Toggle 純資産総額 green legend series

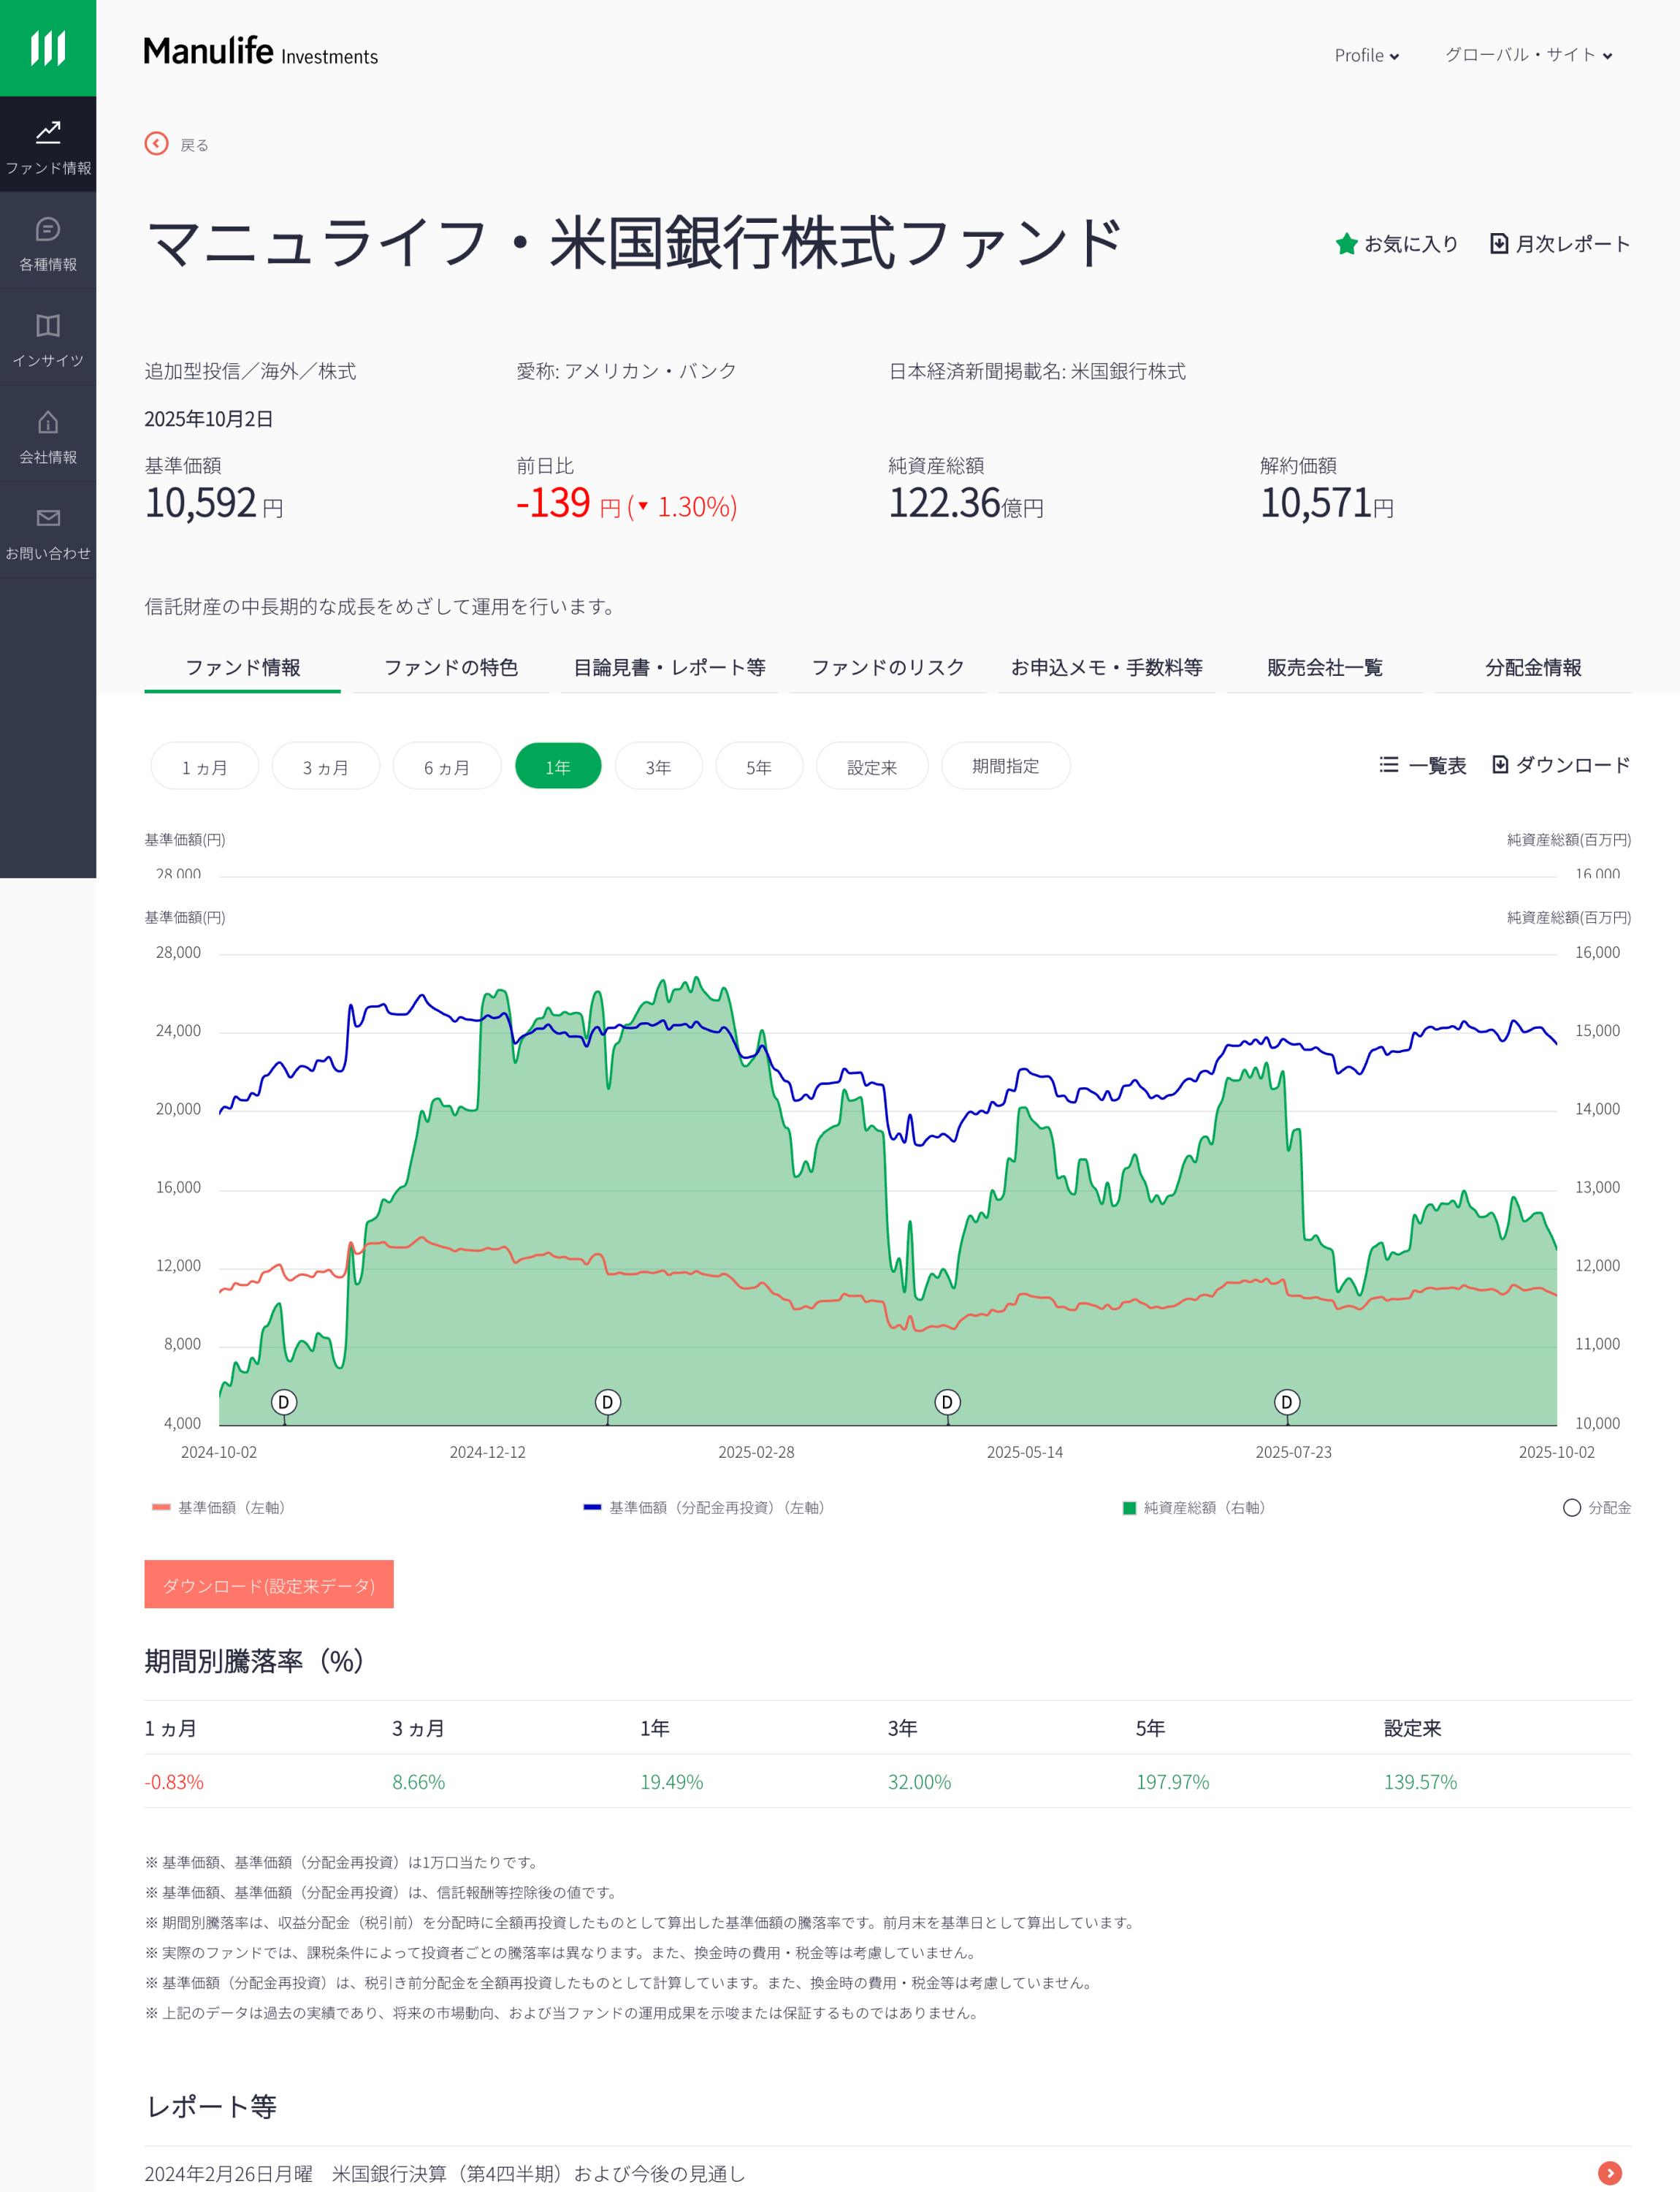coord(1130,1507)
